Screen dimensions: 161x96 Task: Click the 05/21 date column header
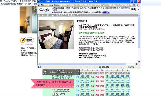tap(82, 73)
